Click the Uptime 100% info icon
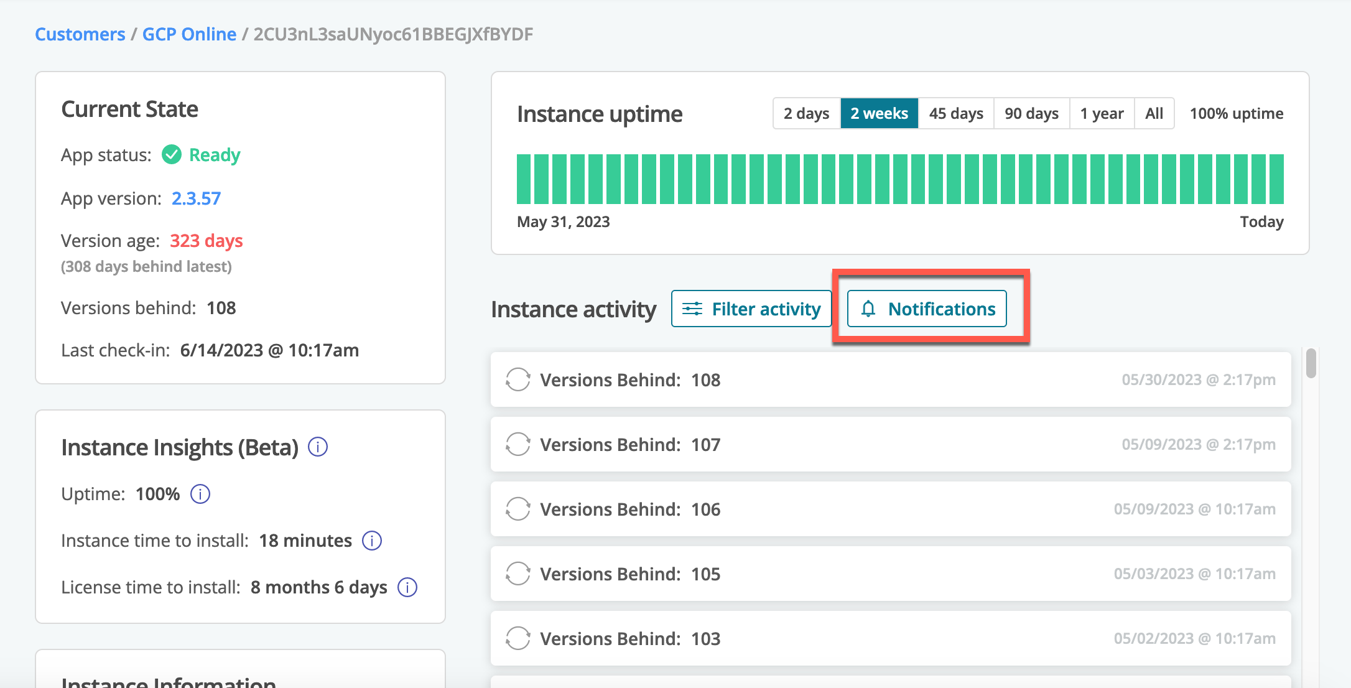 click(x=200, y=494)
